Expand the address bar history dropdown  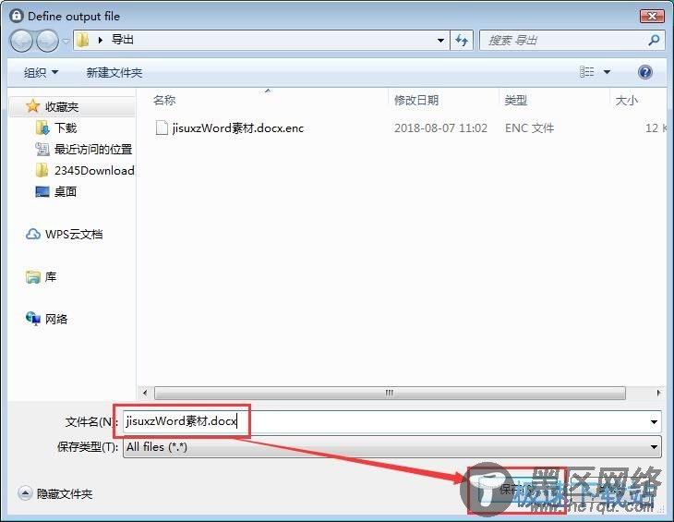click(440, 41)
